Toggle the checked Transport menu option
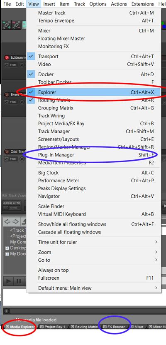The width and height of the screenshot is (166, 345). (94, 57)
